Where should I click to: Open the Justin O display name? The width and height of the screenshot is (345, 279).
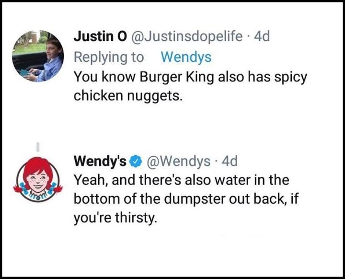tap(97, 36)
